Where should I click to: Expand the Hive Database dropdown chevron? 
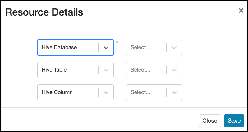pos(106,48)
